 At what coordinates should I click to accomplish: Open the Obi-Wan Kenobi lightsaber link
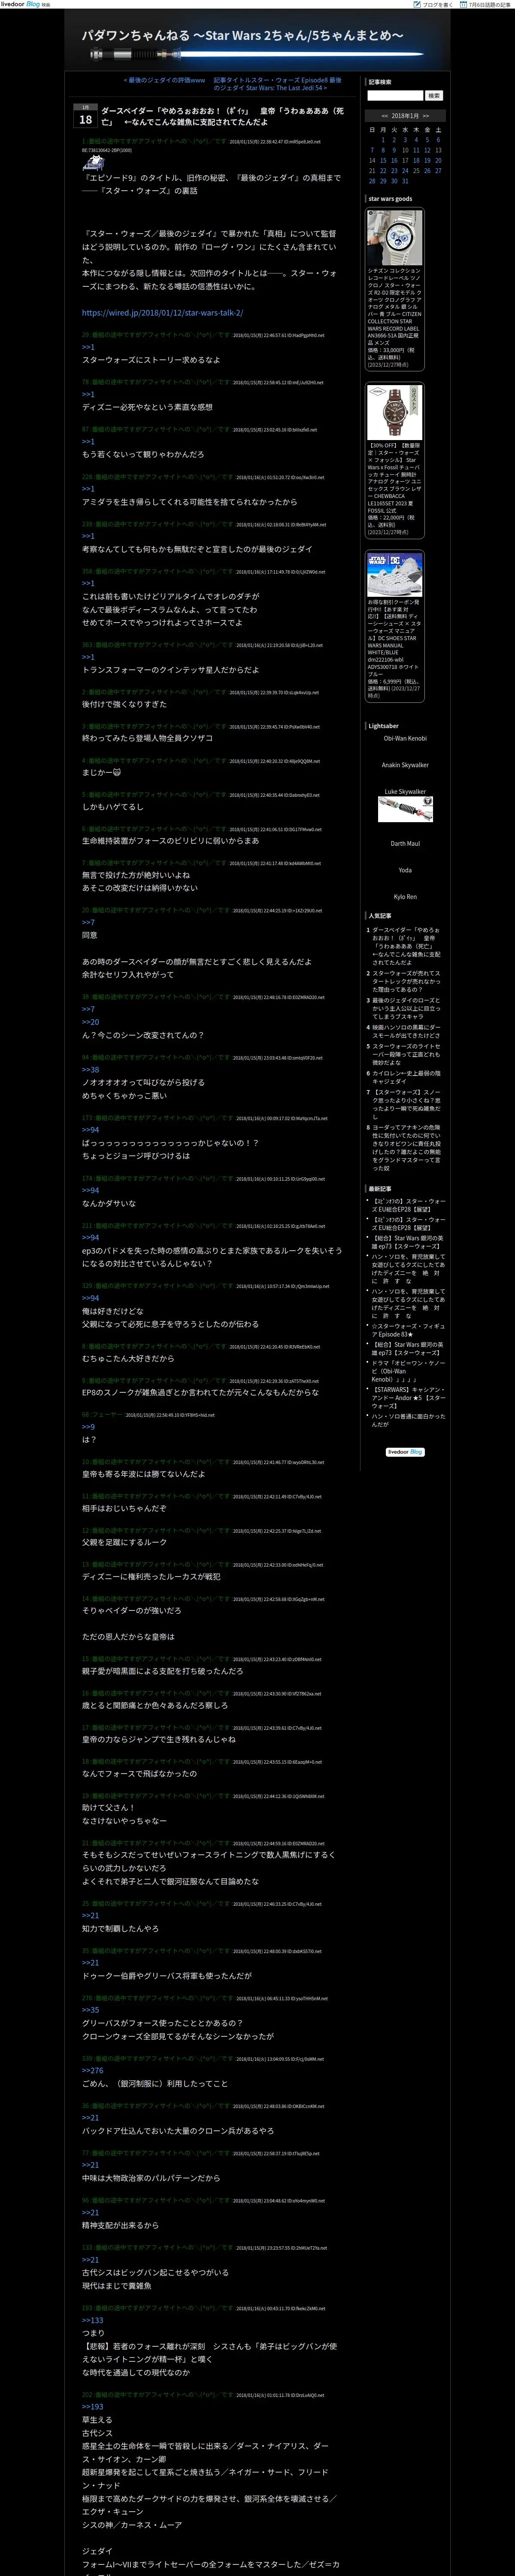[405, 738]
